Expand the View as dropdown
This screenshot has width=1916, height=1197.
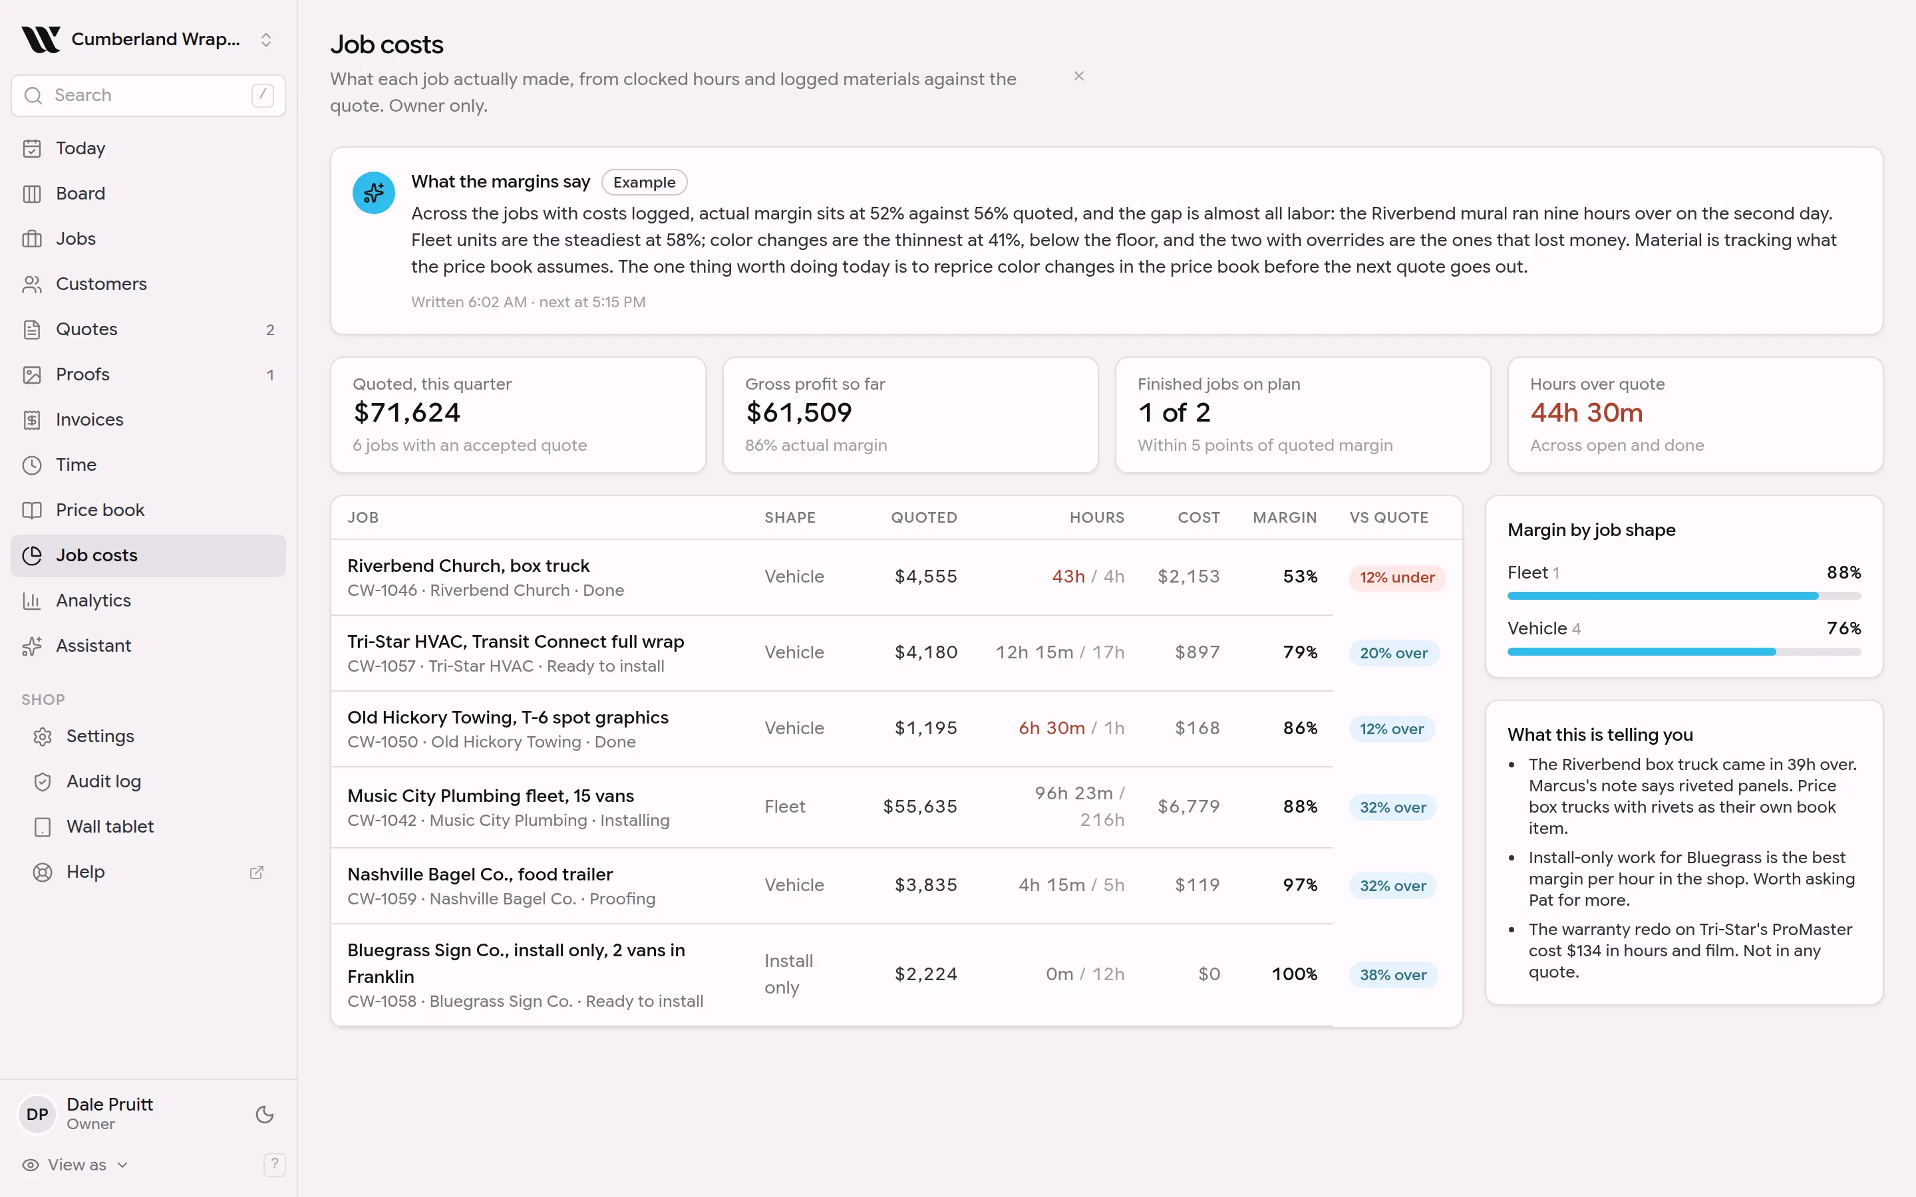(75, 1164)
